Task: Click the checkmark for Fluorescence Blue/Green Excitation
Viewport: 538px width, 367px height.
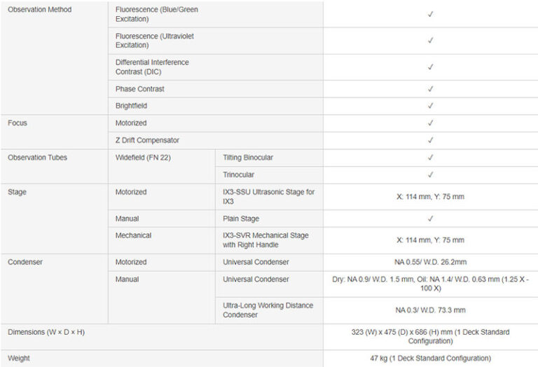Action: [430, 14]
